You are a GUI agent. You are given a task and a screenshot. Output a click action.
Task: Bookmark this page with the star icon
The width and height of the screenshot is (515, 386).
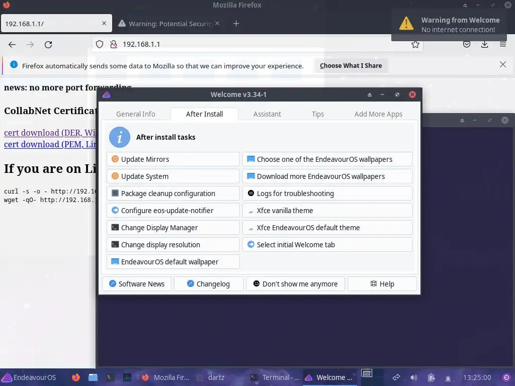[415, 44]
